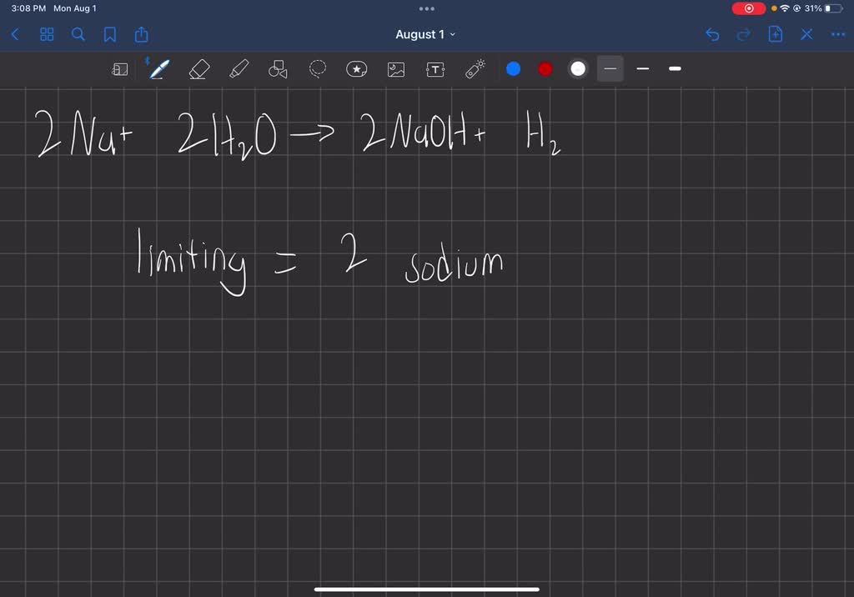854x597 pixels.
Task: Expand the more options menu
Action: (838, 34)
